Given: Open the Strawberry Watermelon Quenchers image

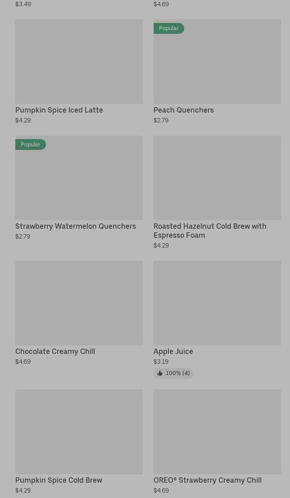Looking at the screenshot, I should tap(79, 178).
